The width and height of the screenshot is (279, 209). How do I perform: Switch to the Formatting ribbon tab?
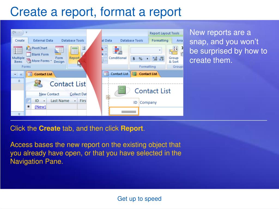[160, 41]
